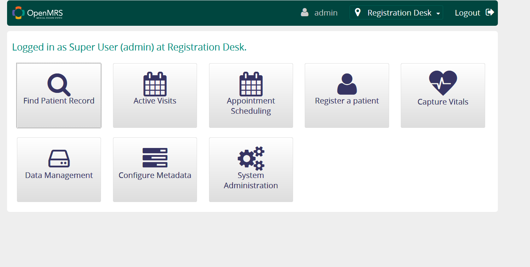The image size is (530, 267).
Task: Click the admin user silhouette icon
Action: (305, 13)
